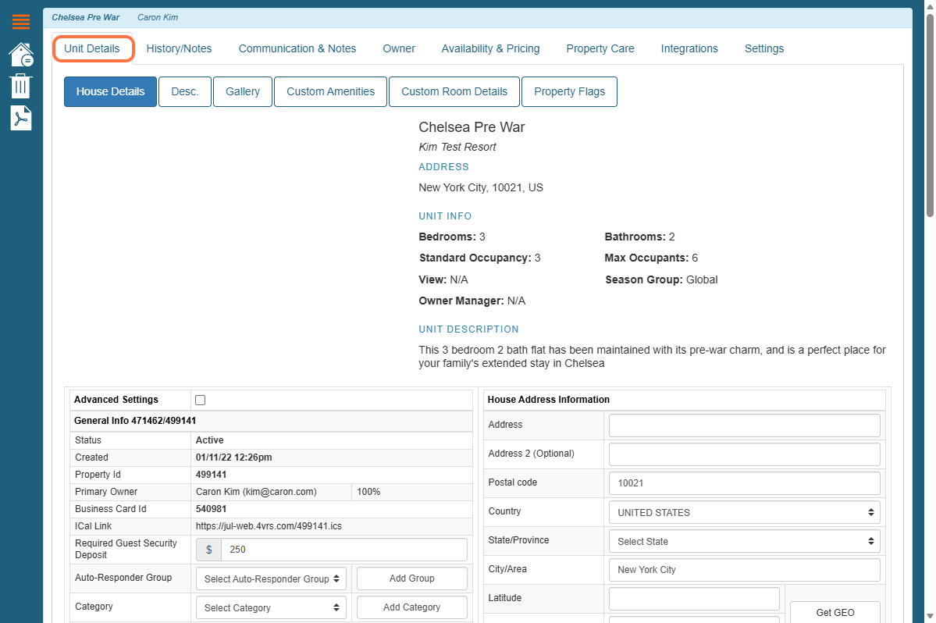This screenshot has width=936, height=623.
Task: Click the PDF document sidebar icon
Action: coord(21,118)
